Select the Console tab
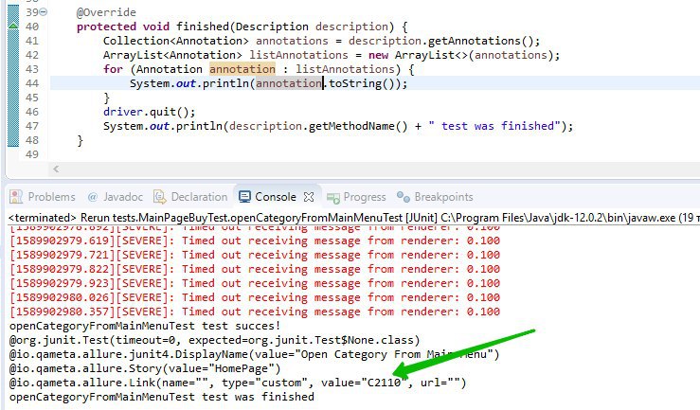700x410 pixels. (x=276, y=197)
